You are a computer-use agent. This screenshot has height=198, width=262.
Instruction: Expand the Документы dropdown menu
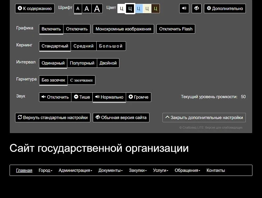click(111, 170)
